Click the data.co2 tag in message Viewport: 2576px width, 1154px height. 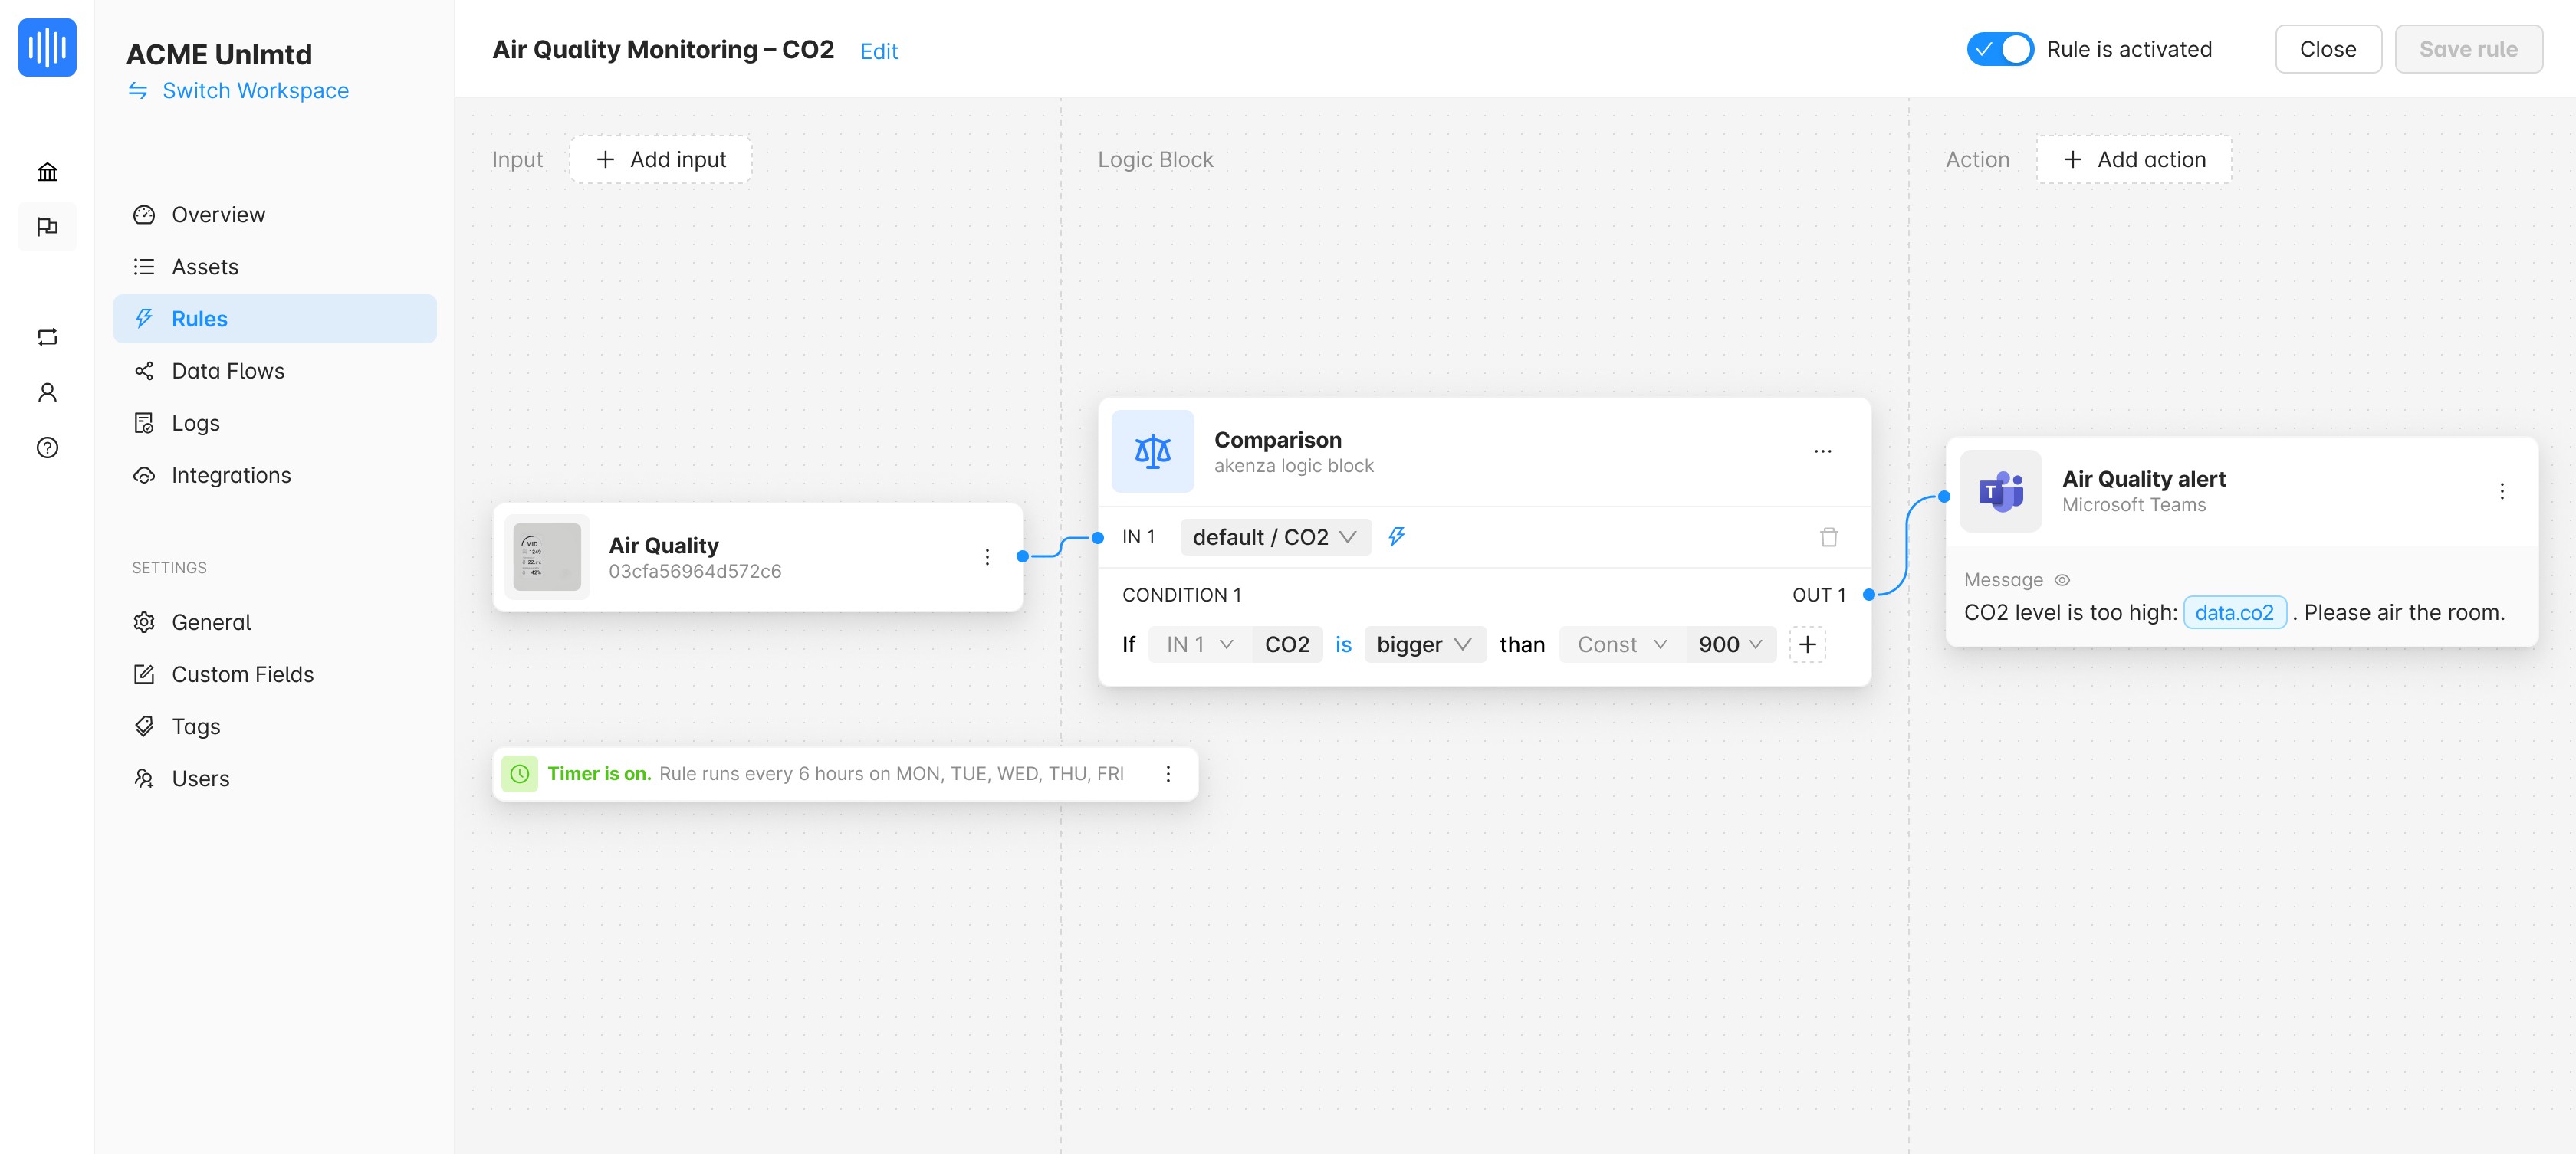[2233, 612]
